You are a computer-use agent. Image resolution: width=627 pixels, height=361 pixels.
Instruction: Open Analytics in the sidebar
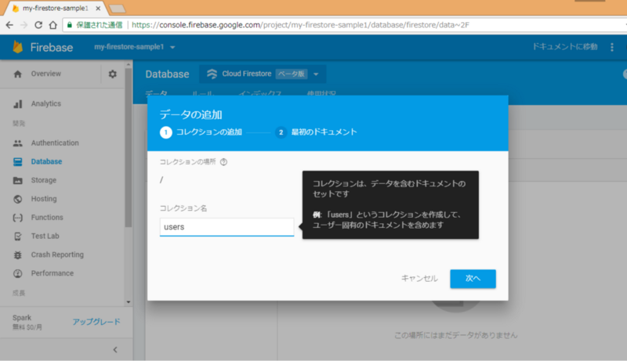tap(46, 104)
